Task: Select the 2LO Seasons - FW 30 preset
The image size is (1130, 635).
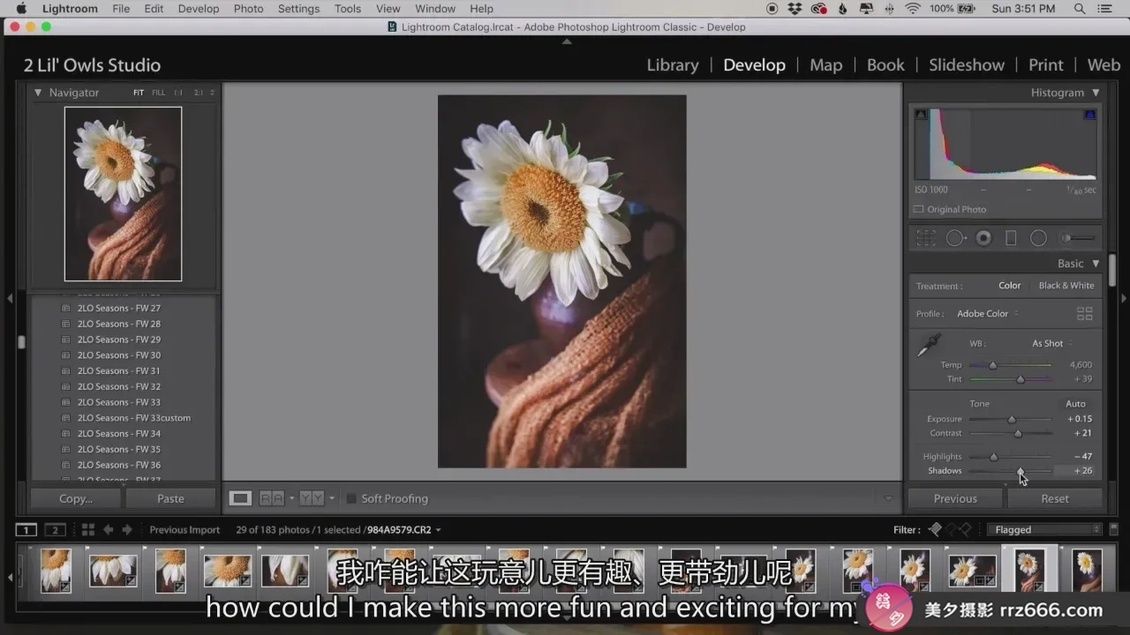Action: (119, 355)
